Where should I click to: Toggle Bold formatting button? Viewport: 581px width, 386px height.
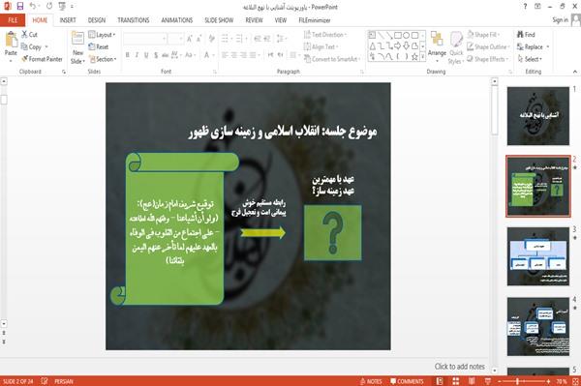128,55
